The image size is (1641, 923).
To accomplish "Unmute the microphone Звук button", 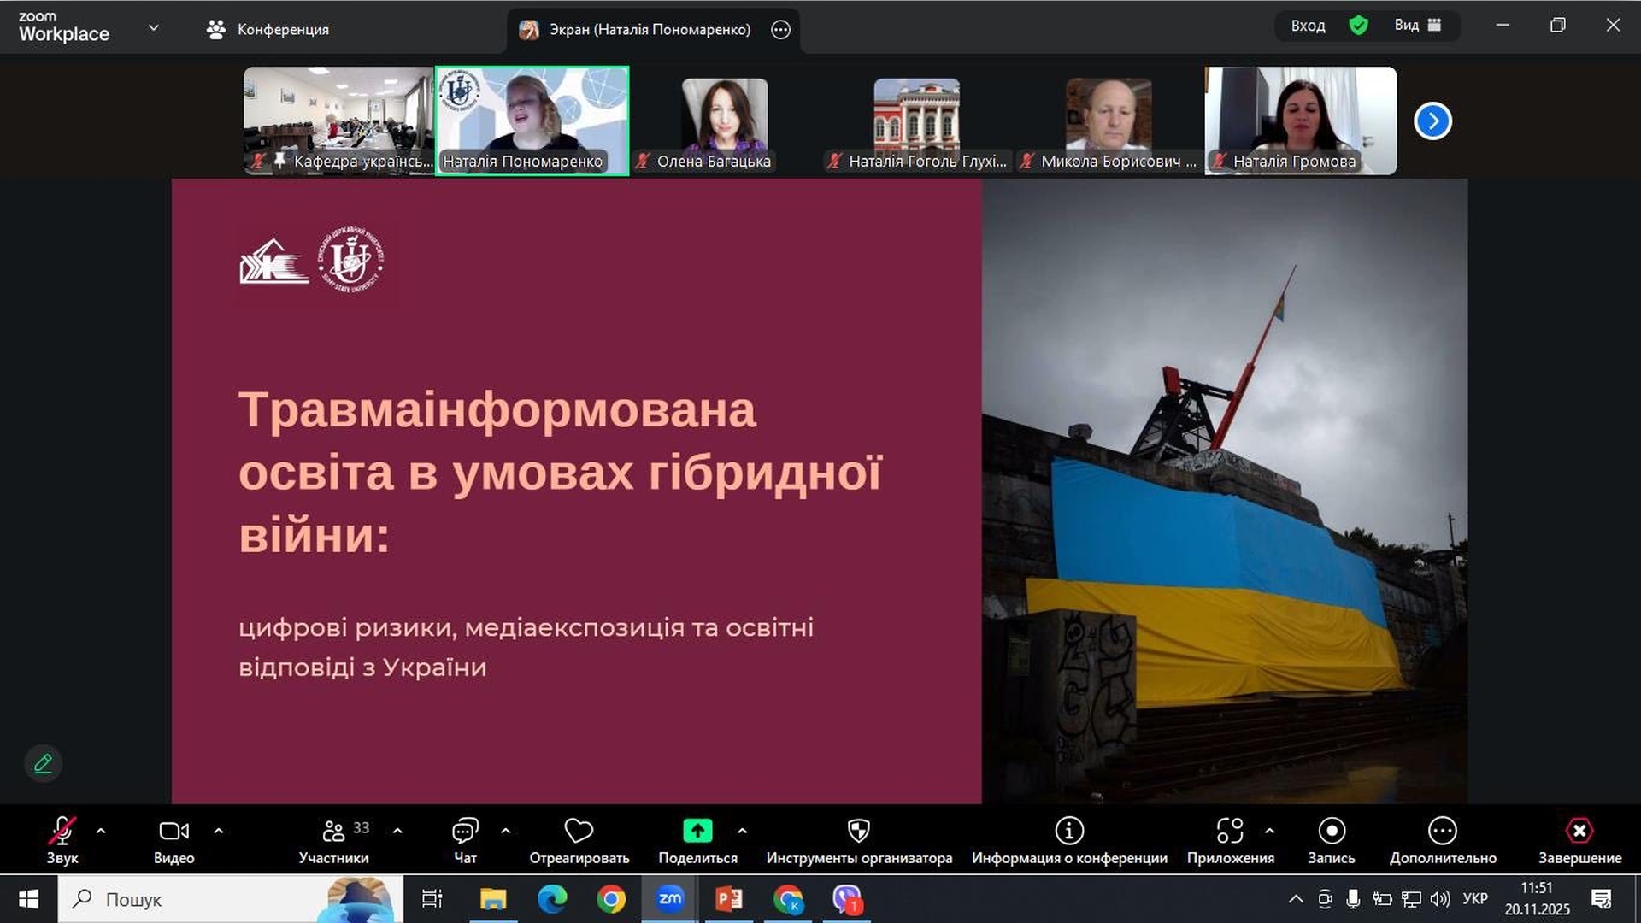I will pos(62,831).
